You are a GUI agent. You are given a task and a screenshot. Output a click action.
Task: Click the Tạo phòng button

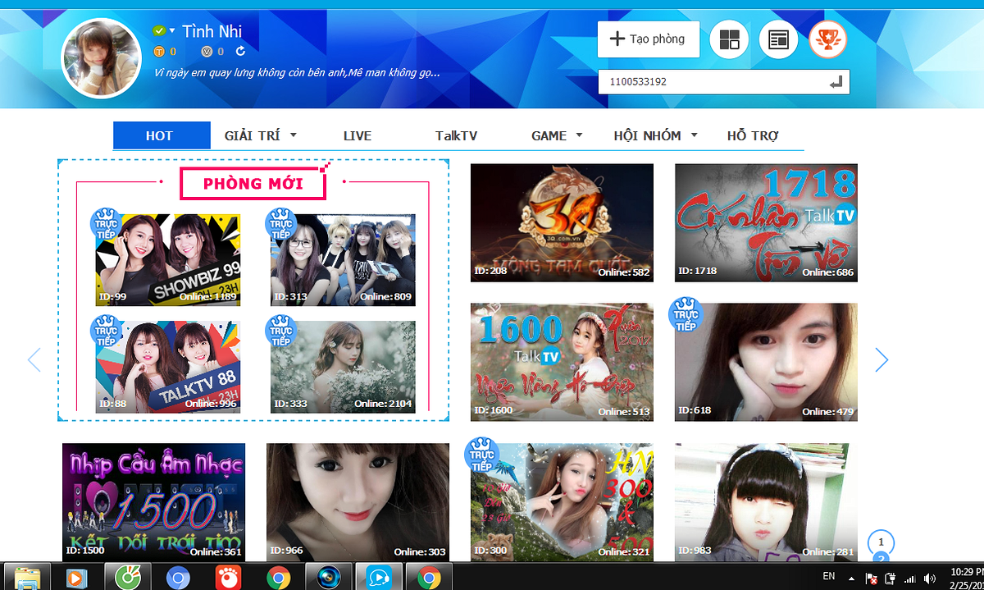648,39
